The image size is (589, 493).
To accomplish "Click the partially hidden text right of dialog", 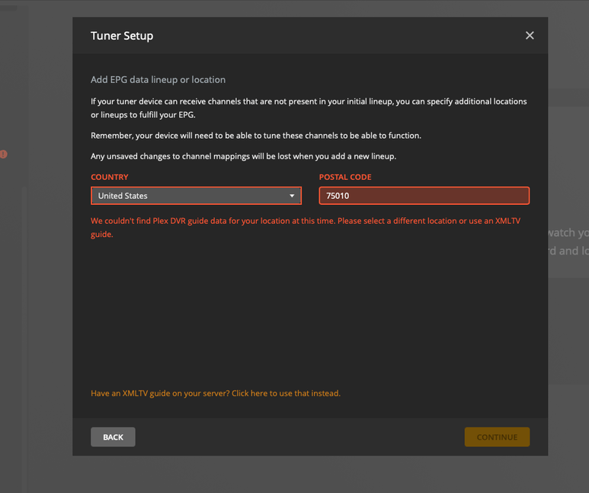I will click(x=568, y=242).
